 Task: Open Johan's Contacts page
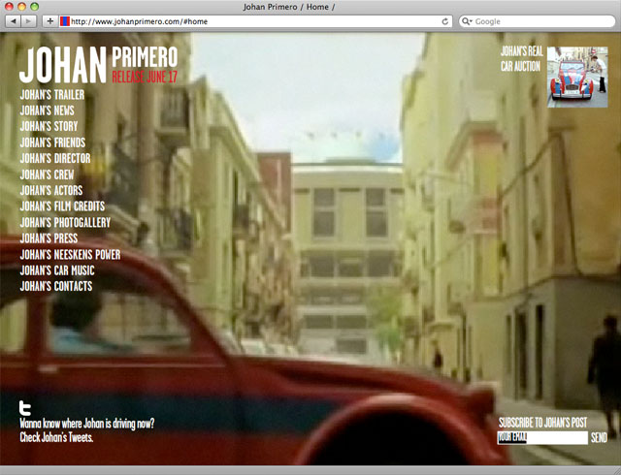point(56,286)
